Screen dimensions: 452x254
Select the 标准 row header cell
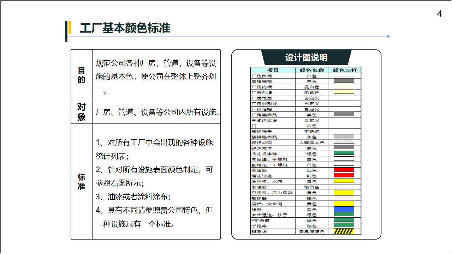(x=82, y=181)
